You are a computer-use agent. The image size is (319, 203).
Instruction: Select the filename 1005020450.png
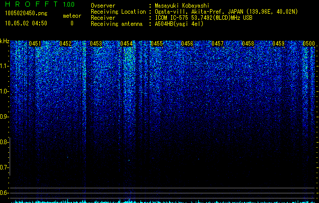(x=26, y=13)
